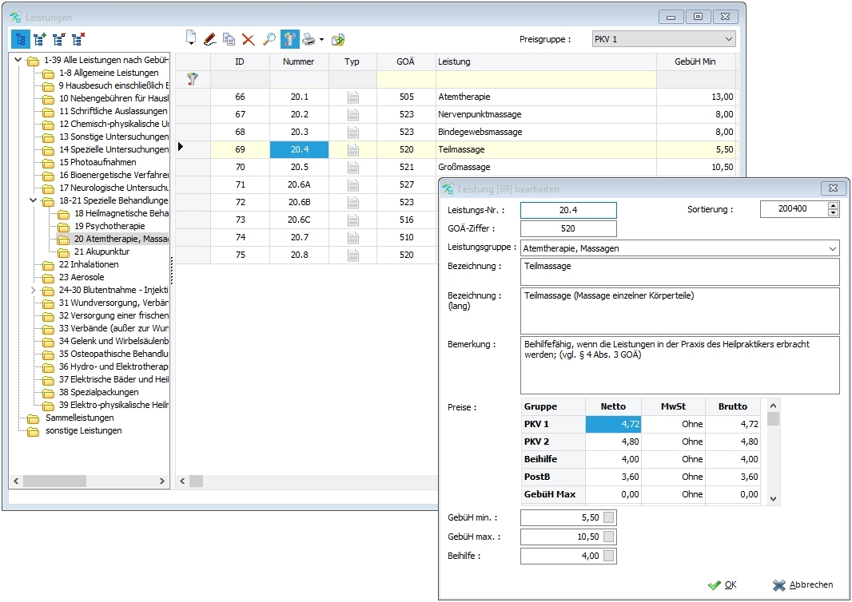
Task: Expand the 24-30 Blutentnahme folder
Action: (33, 291)
